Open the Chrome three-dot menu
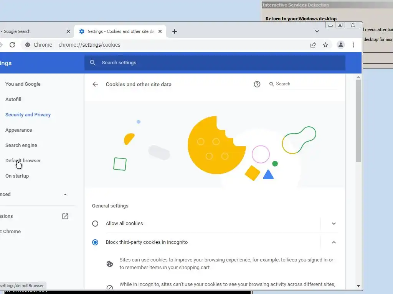Viewport: 393px width, 294px height. coord(353,45)
